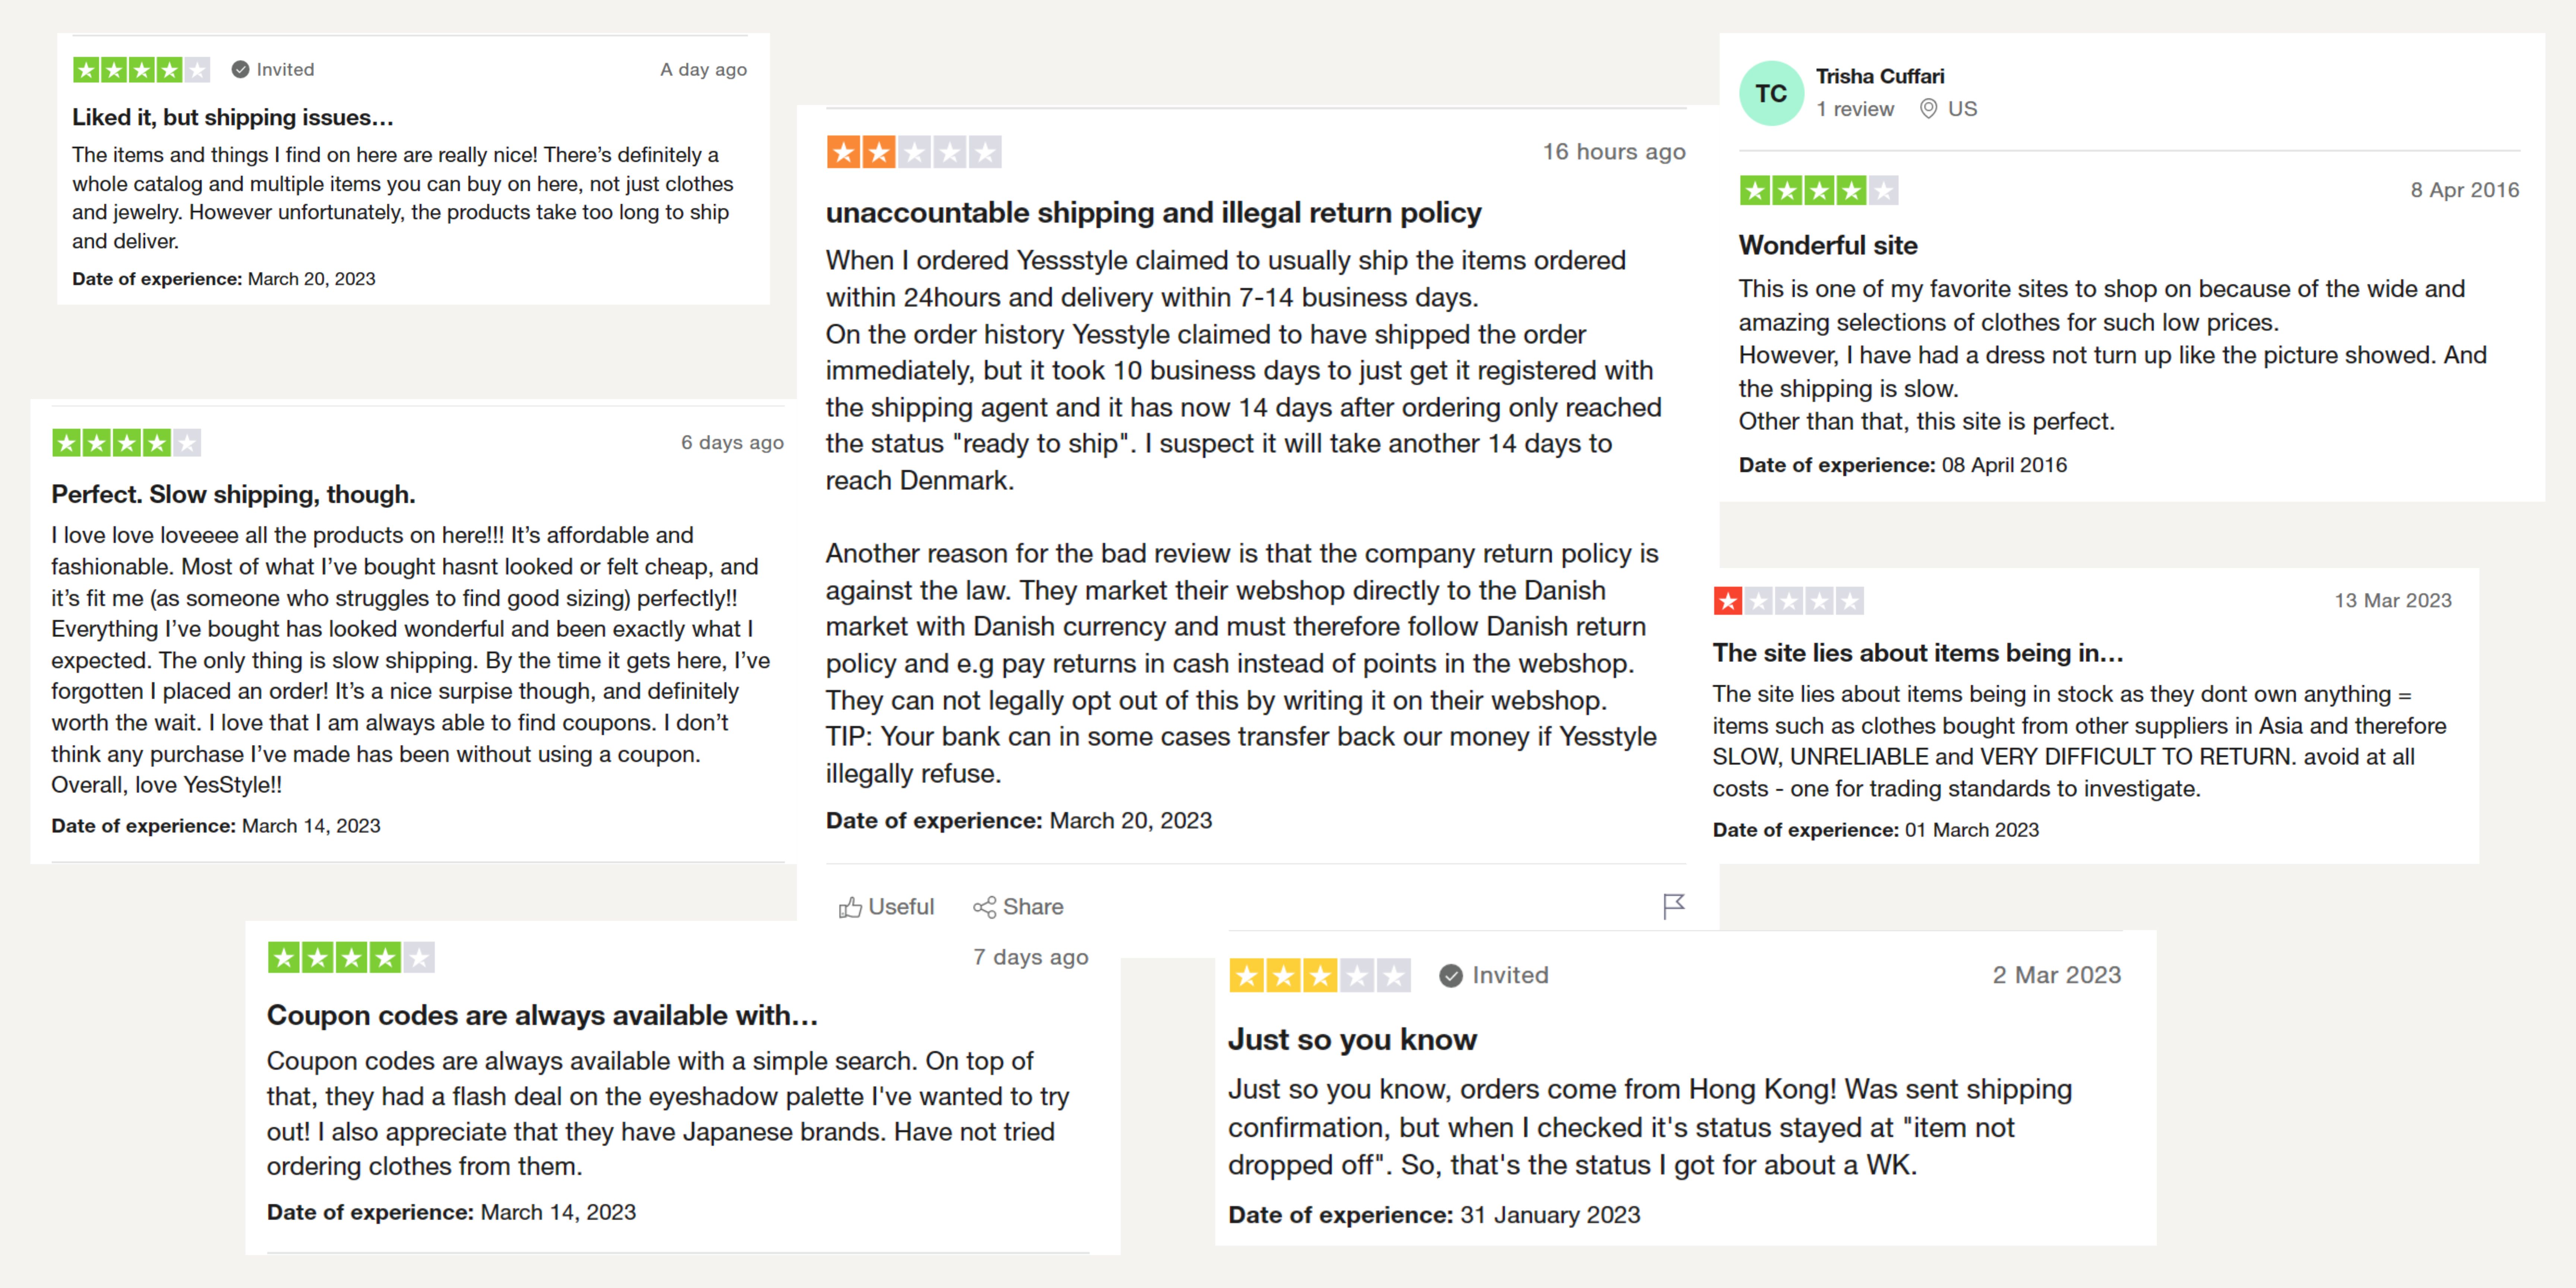Click the four-star rating on 'Wonderful site'
2576x1288 pixels.
1818,190
